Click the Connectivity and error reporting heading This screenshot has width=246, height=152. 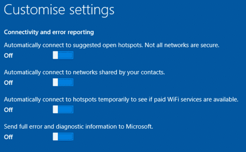click(49, 32)
